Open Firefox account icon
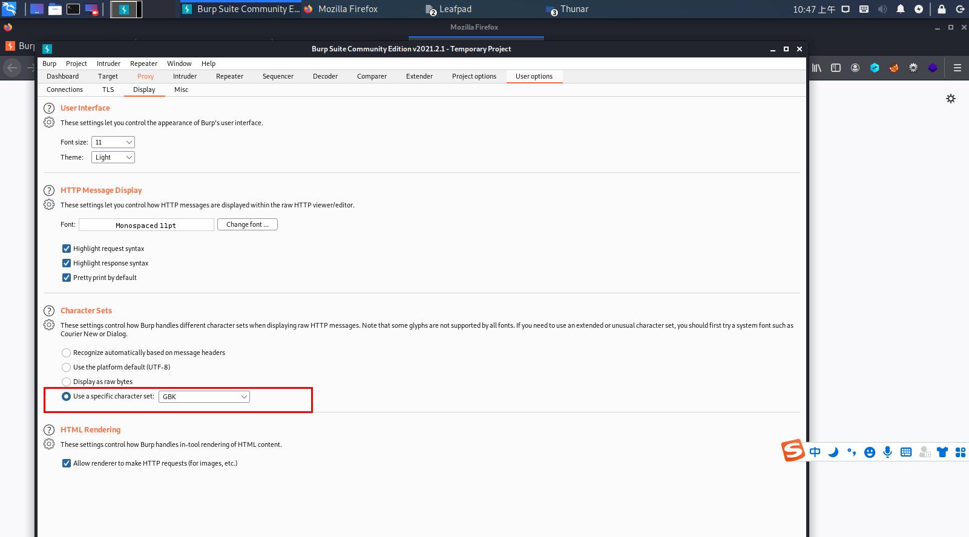Screen dimensions: 969x537 (x=855, y=68)
